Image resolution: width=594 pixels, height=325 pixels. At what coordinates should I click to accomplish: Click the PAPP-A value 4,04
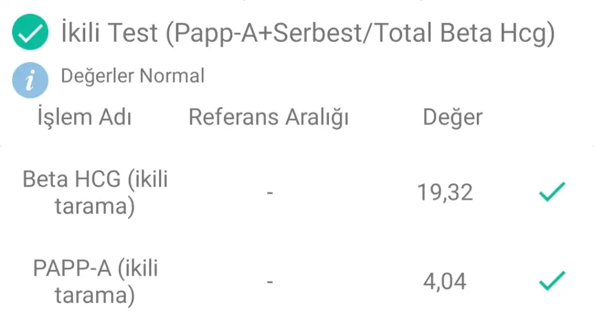pyautogui.click(x=445, y=282)
